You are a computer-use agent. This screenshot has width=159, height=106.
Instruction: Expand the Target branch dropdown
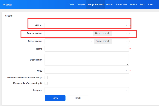[x=120, y=41]
